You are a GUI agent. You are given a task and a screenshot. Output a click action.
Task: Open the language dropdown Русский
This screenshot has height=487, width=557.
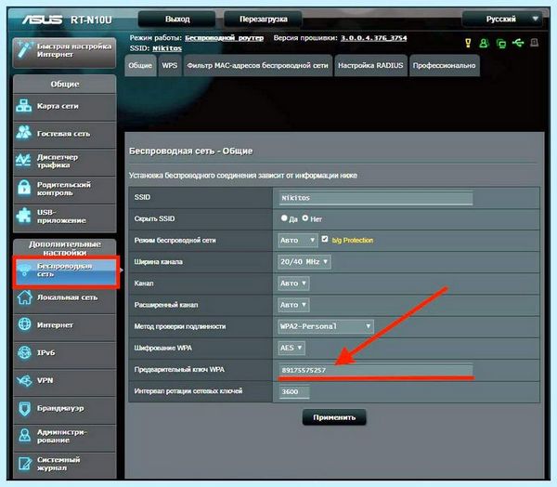point(502,19)
